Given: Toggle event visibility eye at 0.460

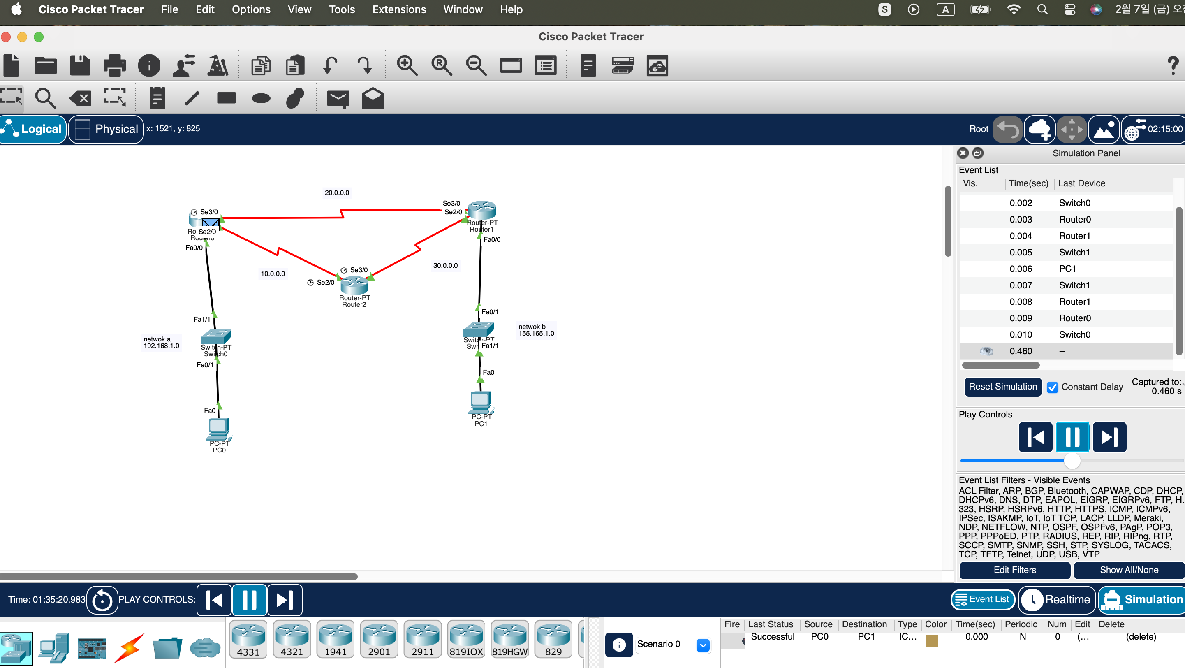Looking at the screenshot, I should [986, 351].
